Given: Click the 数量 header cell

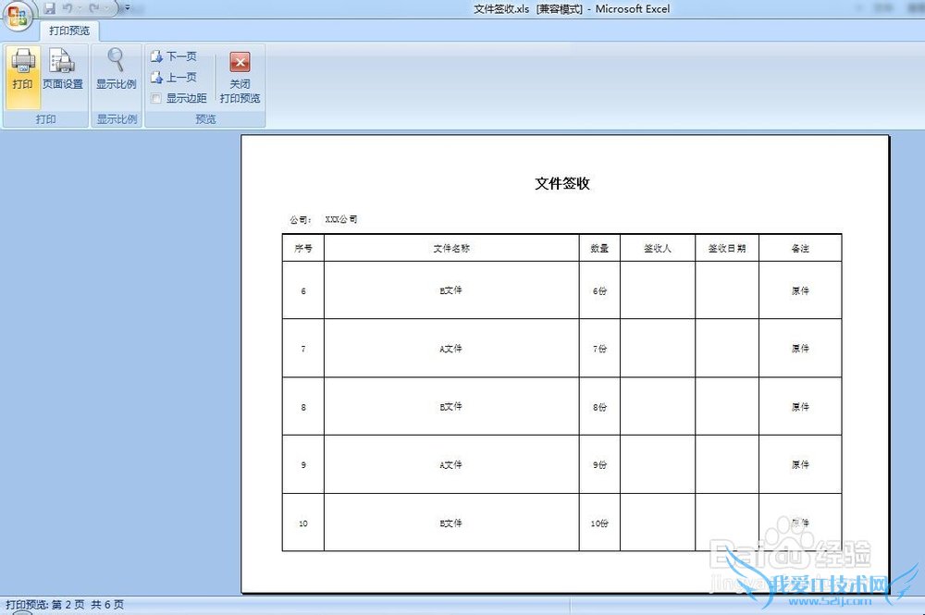Looking at the screenshot, I should [599, 248].
